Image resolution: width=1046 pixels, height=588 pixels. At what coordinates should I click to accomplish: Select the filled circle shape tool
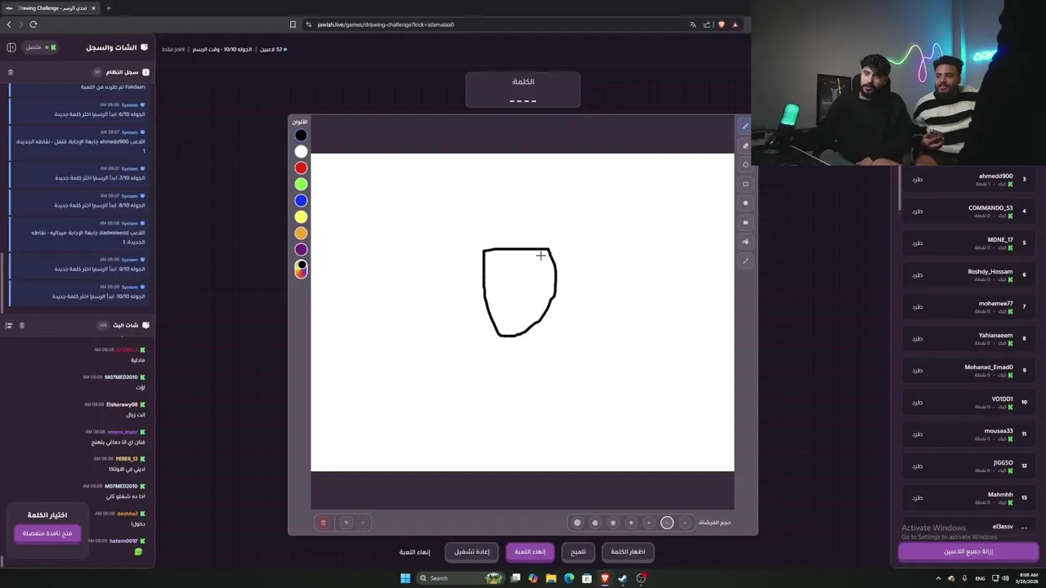[x=744, y=203]
